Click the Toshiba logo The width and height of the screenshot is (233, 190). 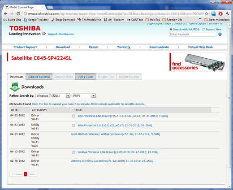[x=25, y=28]
